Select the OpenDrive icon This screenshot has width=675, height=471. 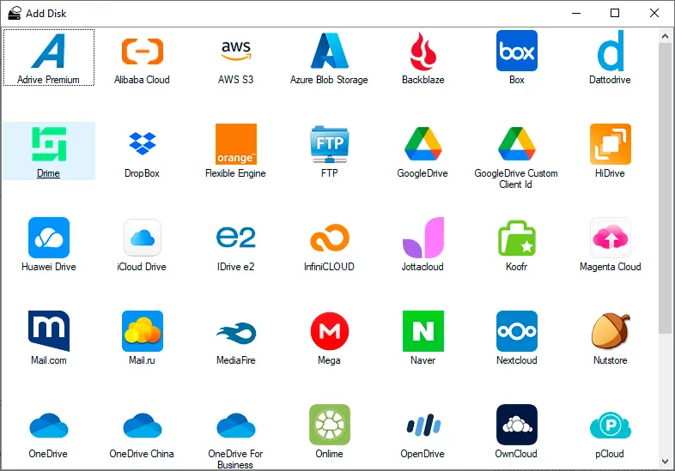click(423, 425)
